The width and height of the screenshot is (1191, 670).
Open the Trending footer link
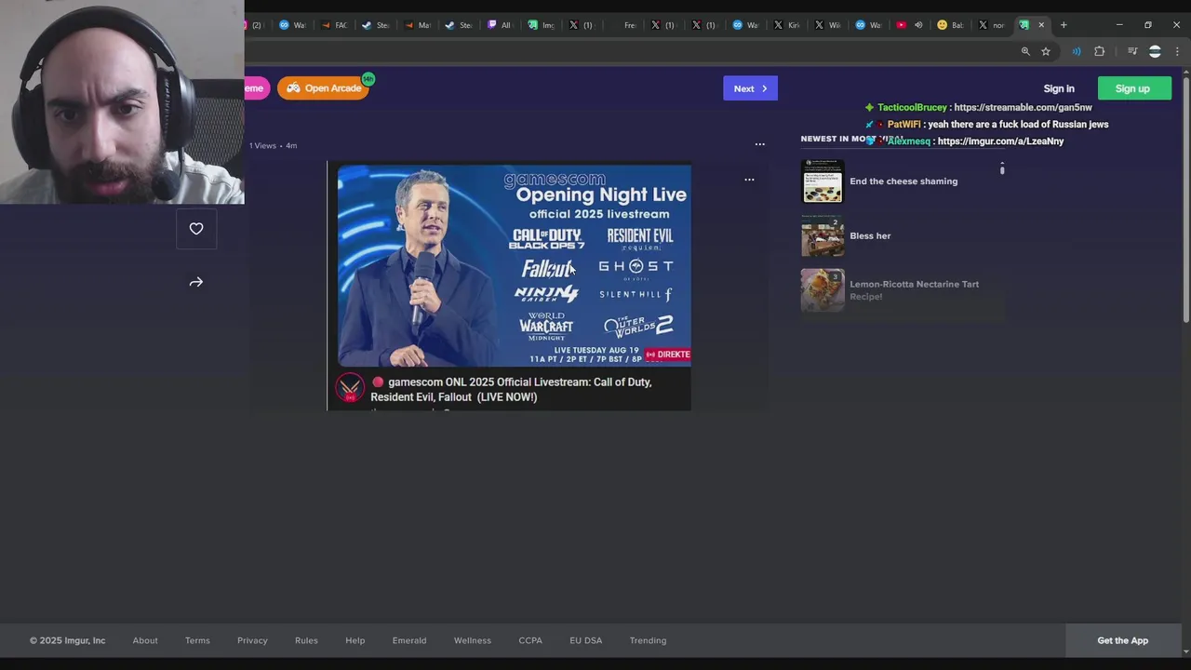pos(648,640)
